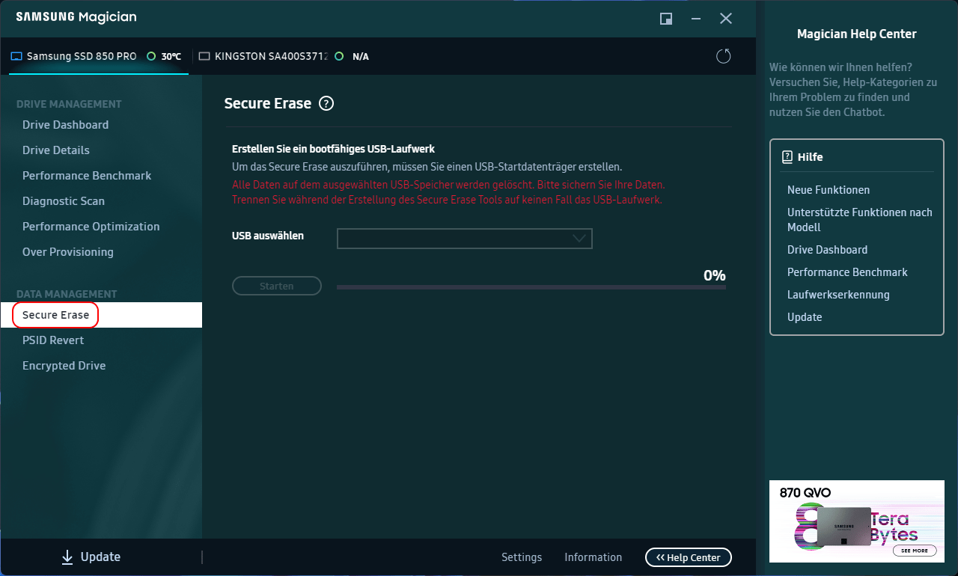
Task: Select Secure Erase in the sidebar
Action: point(101,315)
